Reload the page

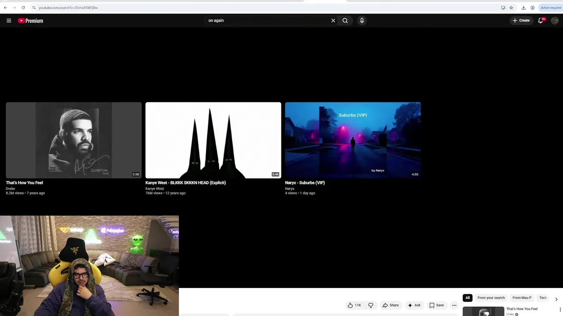tap(23, 7)
